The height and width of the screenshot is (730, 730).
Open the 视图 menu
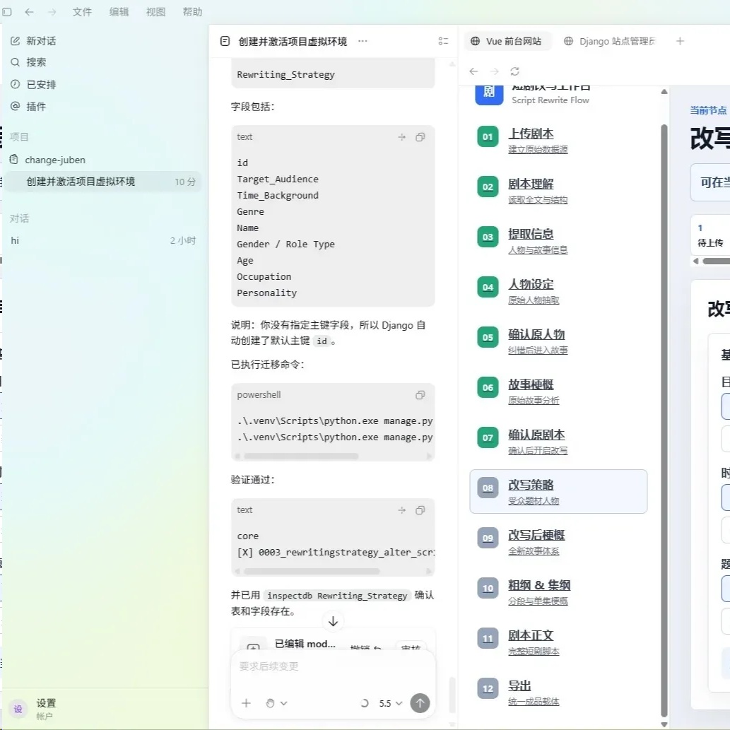[x=155, y=11]
